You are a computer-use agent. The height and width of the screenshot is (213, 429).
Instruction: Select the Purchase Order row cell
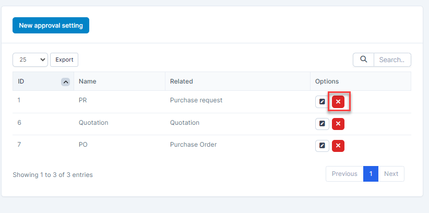point(193,145)
